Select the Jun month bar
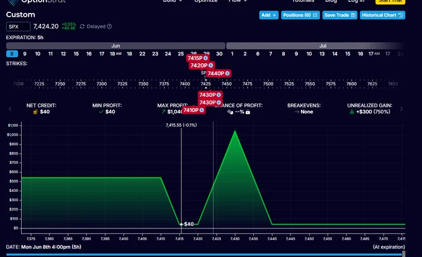This screenshot has width=422, height=257. coord(115,46)
